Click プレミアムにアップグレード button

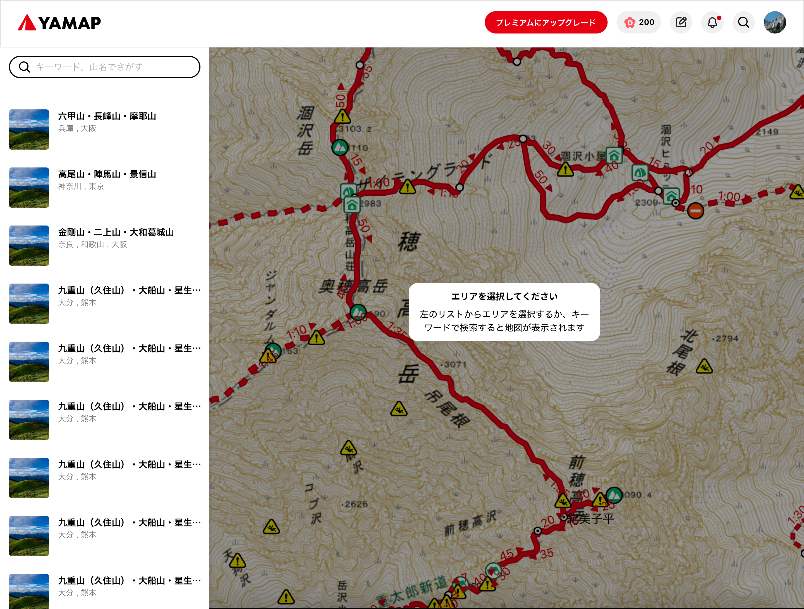click(x=545, y=23)
